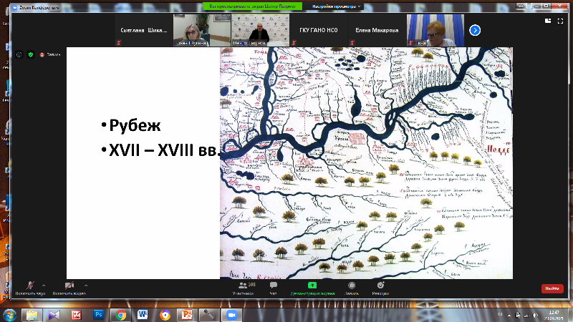Open the red K app in taskbar
The height and width of the screenshot is (322, 573).
click(x=77, y=315)
